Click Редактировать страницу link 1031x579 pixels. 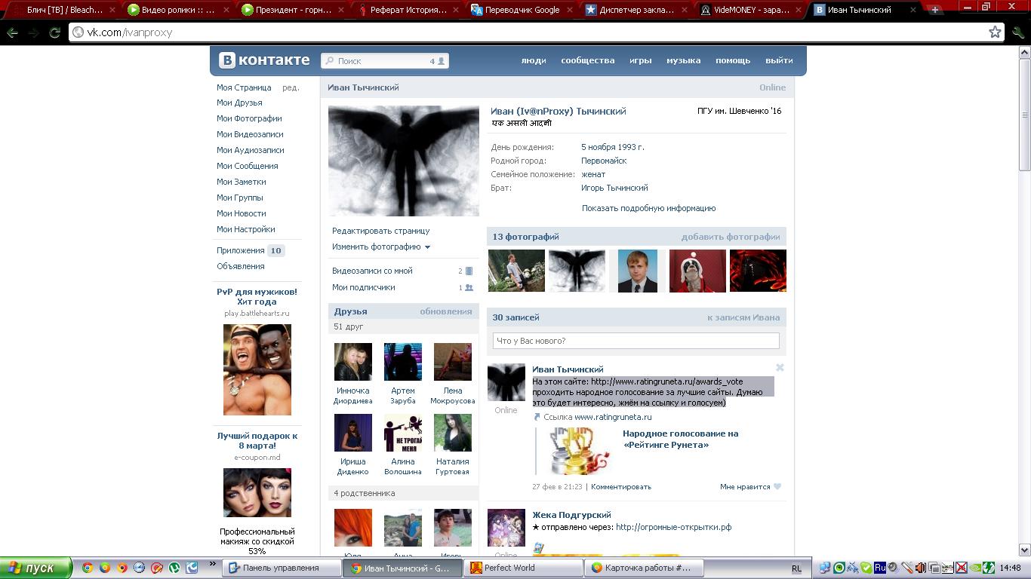pos(381,231)
